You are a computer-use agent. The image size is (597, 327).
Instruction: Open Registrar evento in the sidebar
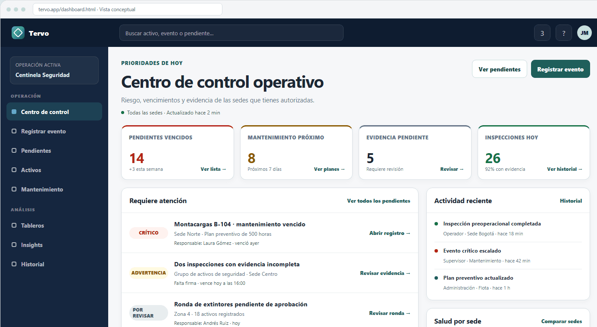pos(54,131)
